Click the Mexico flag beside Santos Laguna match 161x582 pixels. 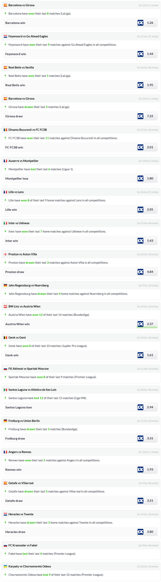(x=5, y=390)
